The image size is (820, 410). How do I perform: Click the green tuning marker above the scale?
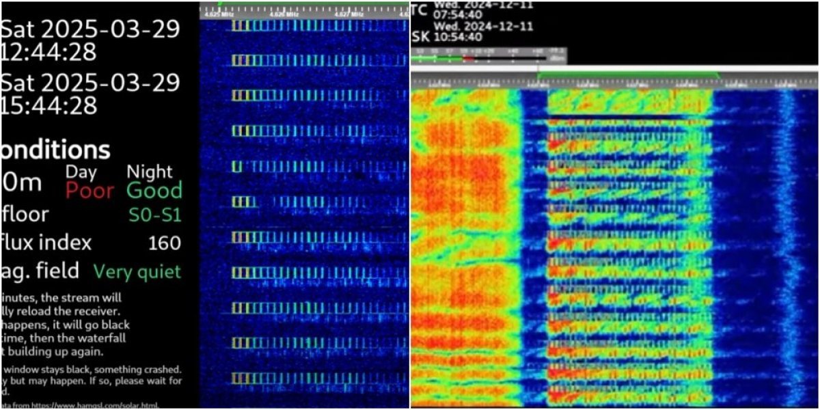[x=221, y=3]
